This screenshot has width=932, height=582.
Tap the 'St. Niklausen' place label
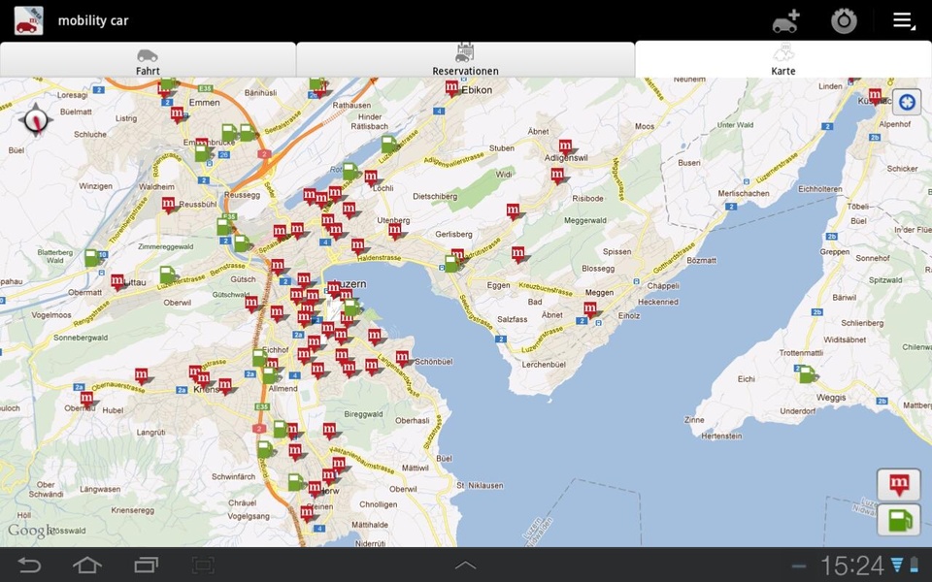tap(480, 485)
